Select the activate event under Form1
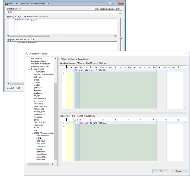This screenshot has width=190, height=176. [38, 77]
